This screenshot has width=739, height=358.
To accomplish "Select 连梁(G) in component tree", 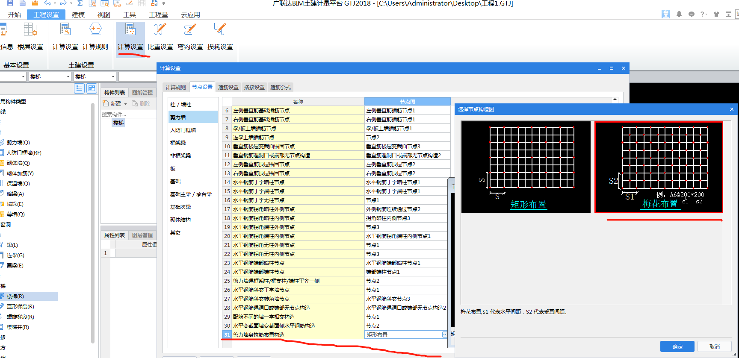I will (x=15, y=255).
